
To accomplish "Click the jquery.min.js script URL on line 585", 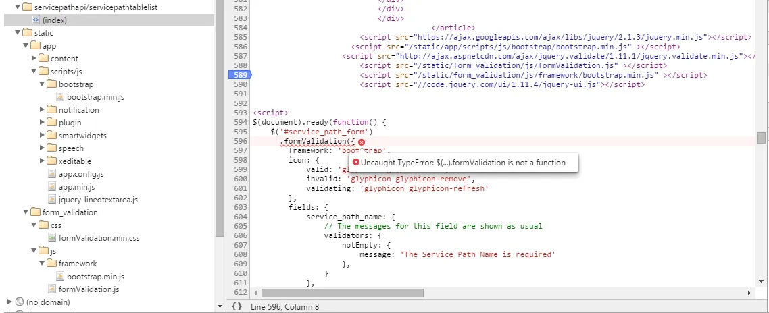I will 561,37.
